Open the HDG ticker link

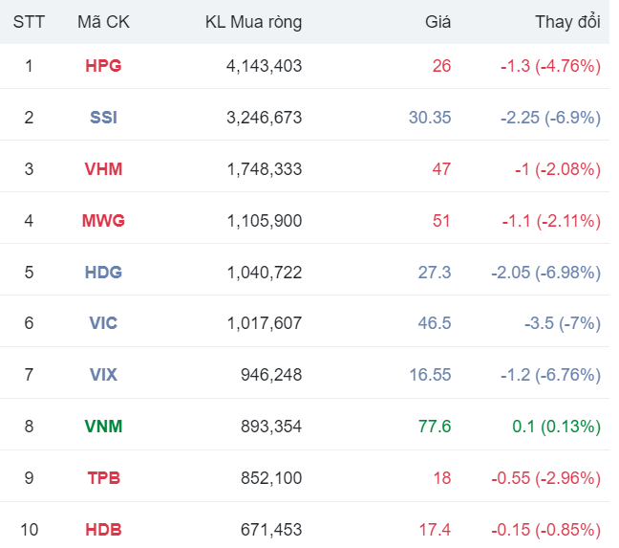tap(103, 273)
